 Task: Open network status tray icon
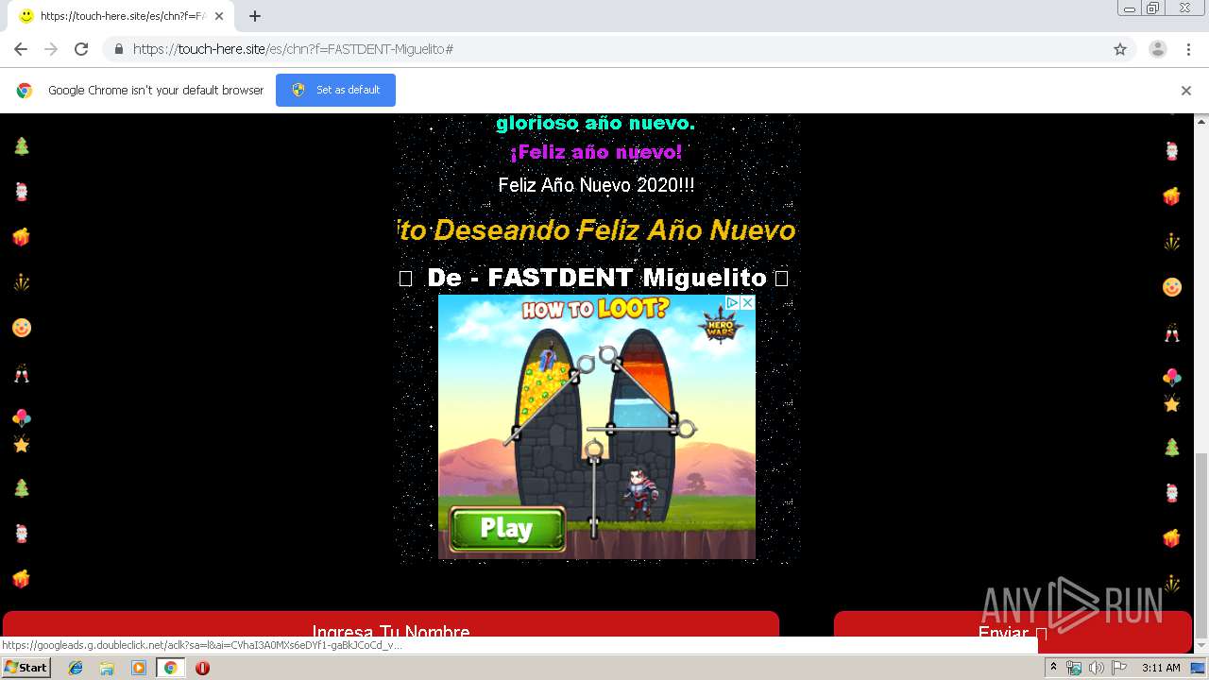1073,668
